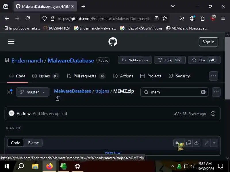Open commit message Add files via upload
This screenshot has width=230, height=172.
coord(50,114)
